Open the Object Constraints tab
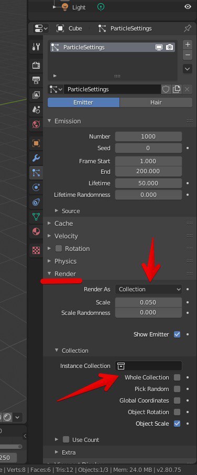Image resolution: width=197 pixels, height=475 pixels. tap(36, 202)
